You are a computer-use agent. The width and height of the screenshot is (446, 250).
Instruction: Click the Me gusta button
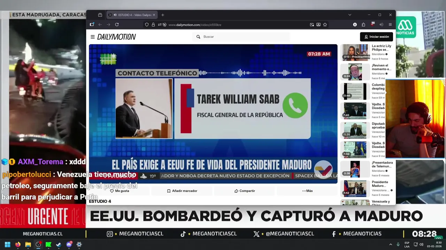[120, 191]
